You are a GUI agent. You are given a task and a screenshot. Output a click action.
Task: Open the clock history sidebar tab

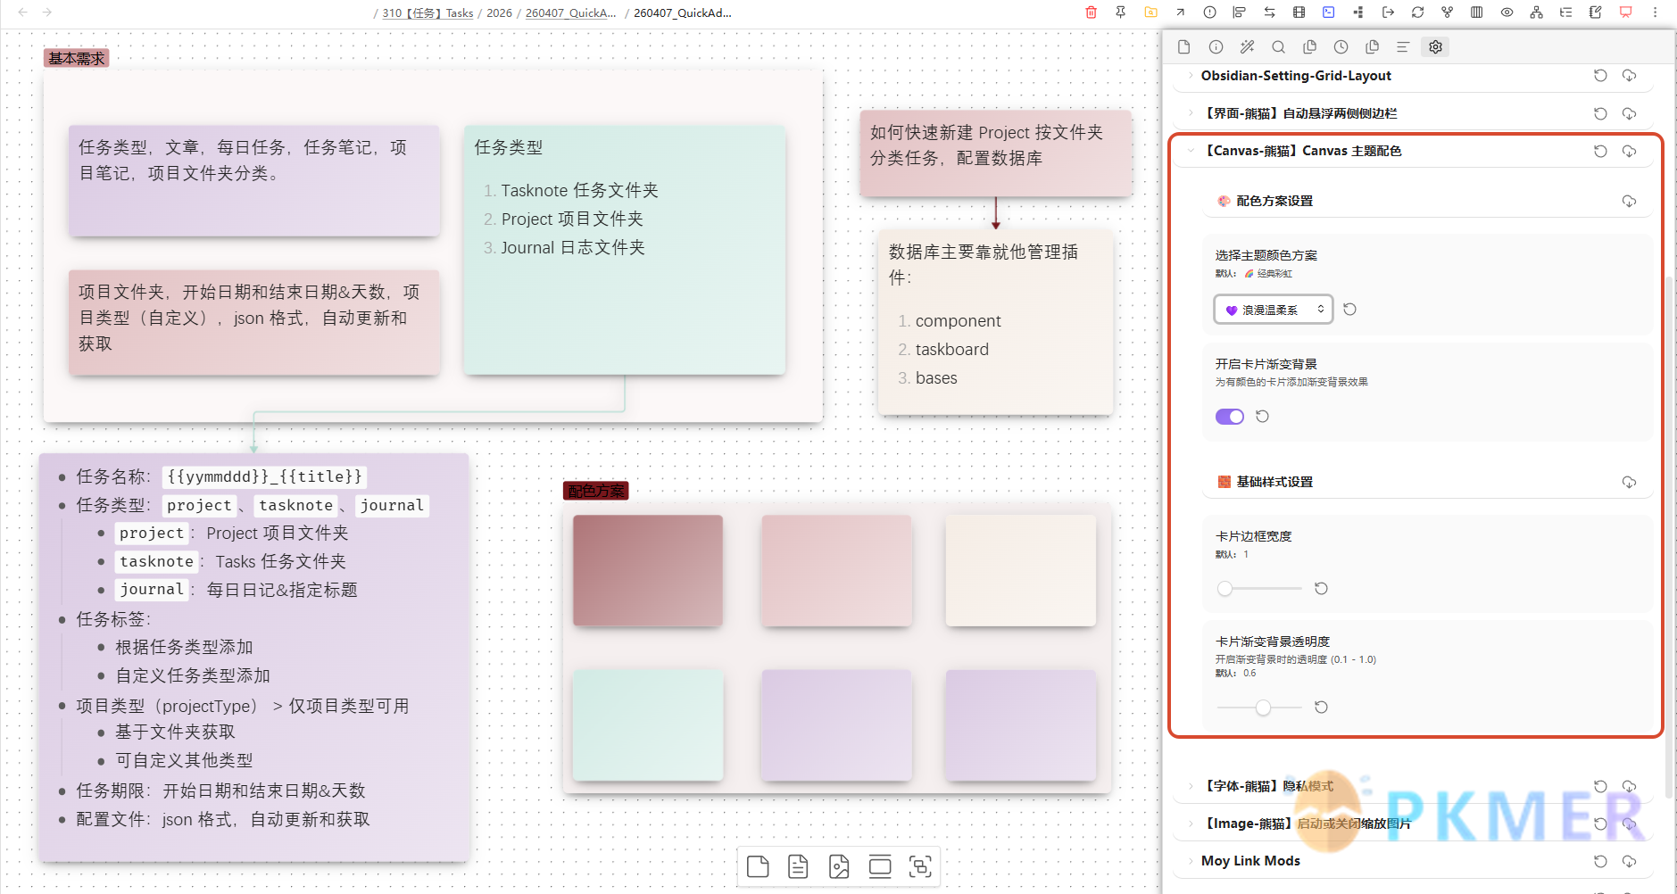(x=1341, y=47)
